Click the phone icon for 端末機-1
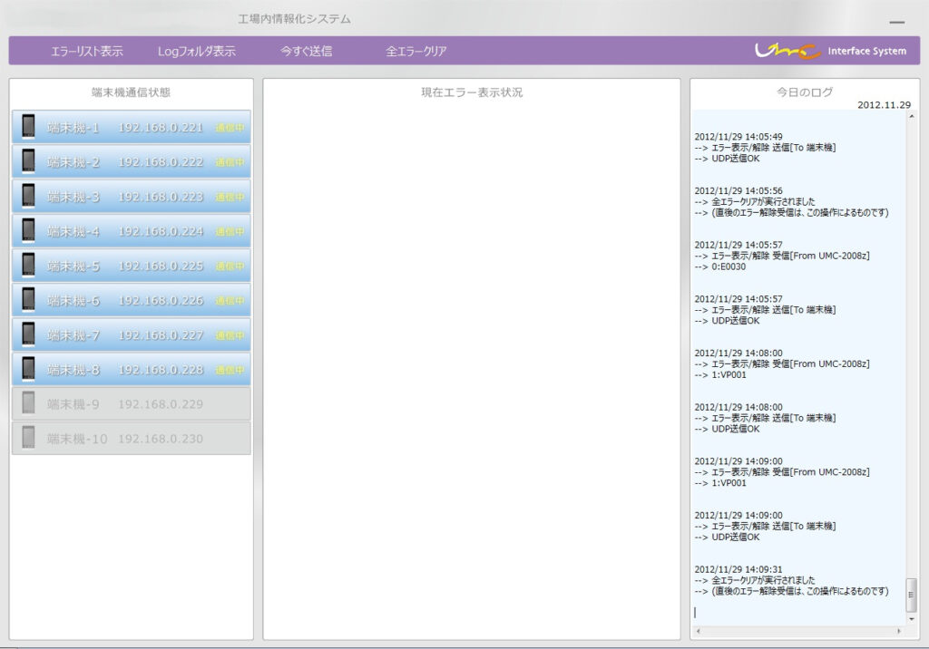This screenshot has width=929, height=649. [x=29, y=127]
